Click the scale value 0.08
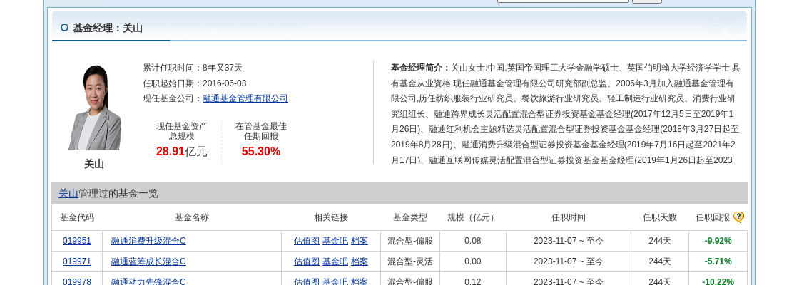799x285 pixels. 473,241
